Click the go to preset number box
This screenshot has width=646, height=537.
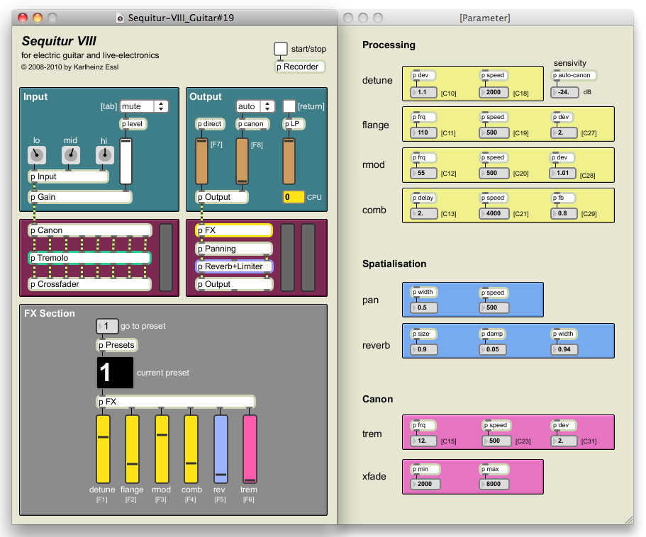pos(107,327)
